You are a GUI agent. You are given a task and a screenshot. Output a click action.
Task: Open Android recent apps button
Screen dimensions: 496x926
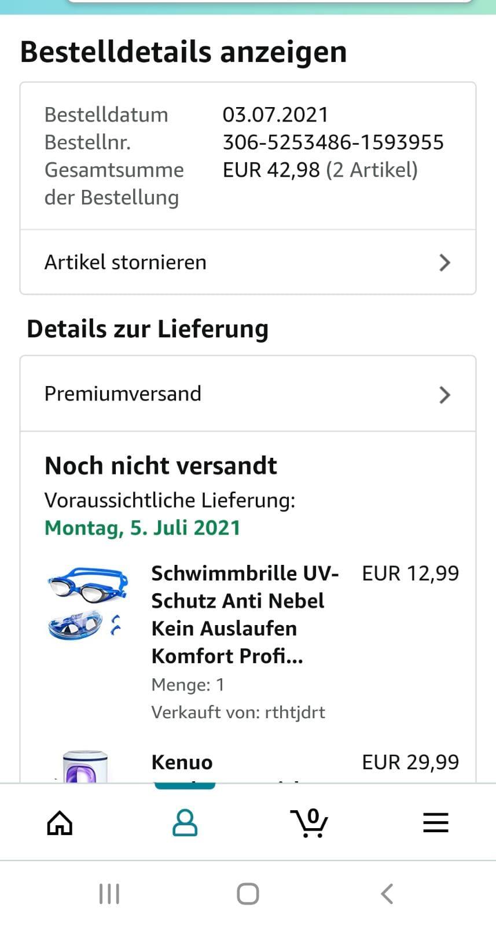click(x=109, y=894)
